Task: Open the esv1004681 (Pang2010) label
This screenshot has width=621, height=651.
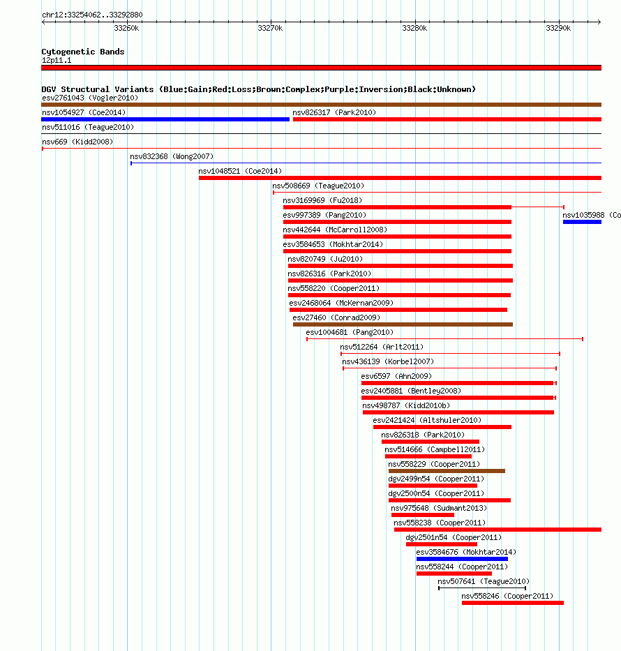Action: coord(350,332)
